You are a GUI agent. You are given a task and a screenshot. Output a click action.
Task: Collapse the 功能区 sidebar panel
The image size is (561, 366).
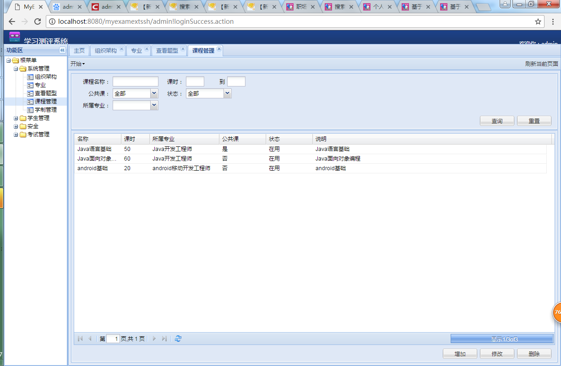62,50
